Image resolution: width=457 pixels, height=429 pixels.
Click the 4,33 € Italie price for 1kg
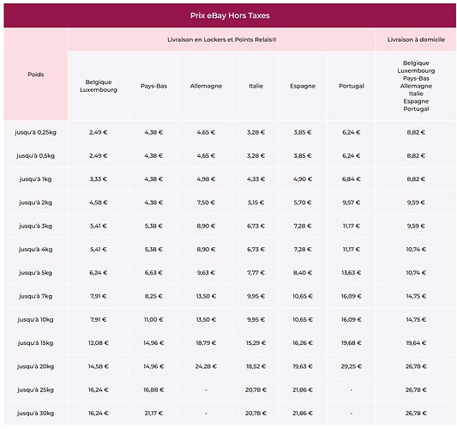click(256, 179)
